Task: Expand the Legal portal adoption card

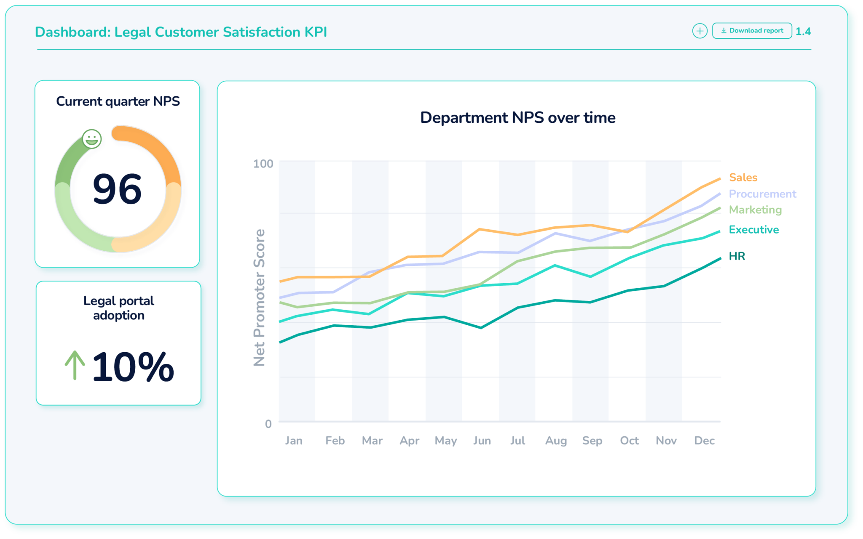Action: [x=118, y=308]
